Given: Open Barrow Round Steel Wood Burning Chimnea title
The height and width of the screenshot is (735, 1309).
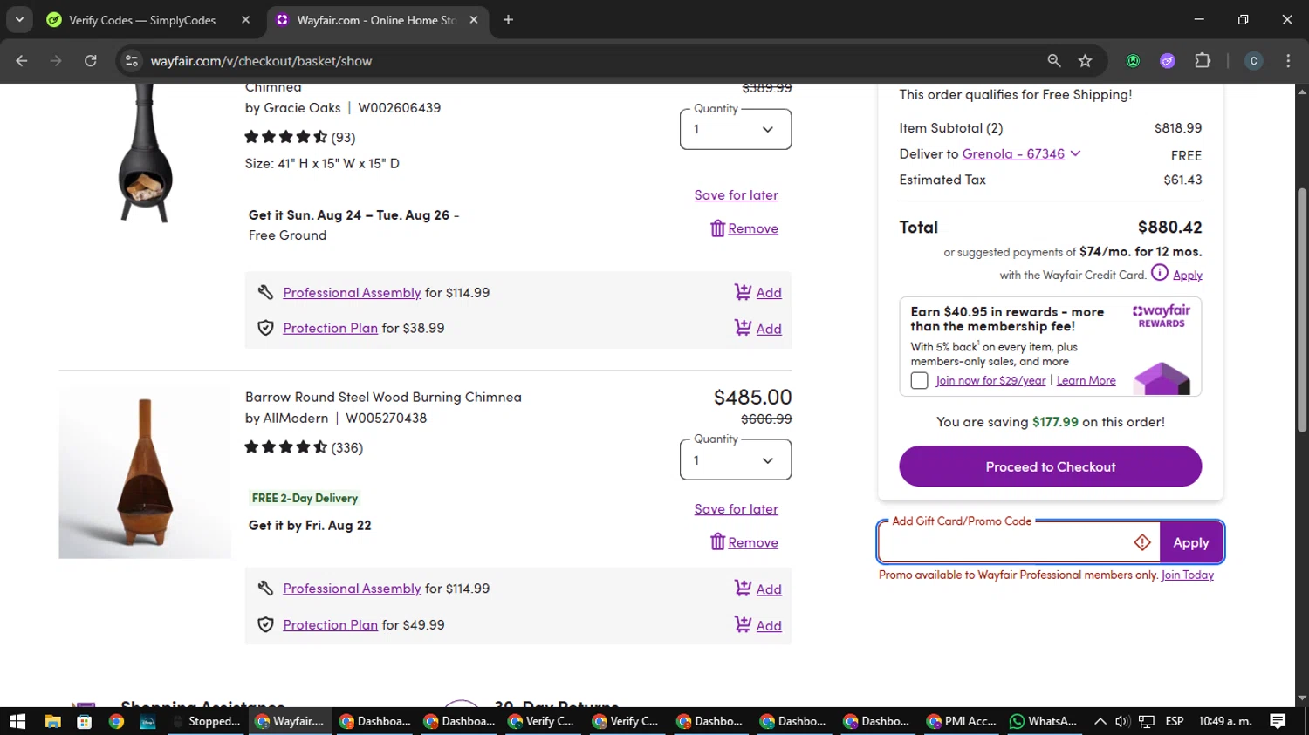Looking at the screenshot, I should click(x=383, y=397).
